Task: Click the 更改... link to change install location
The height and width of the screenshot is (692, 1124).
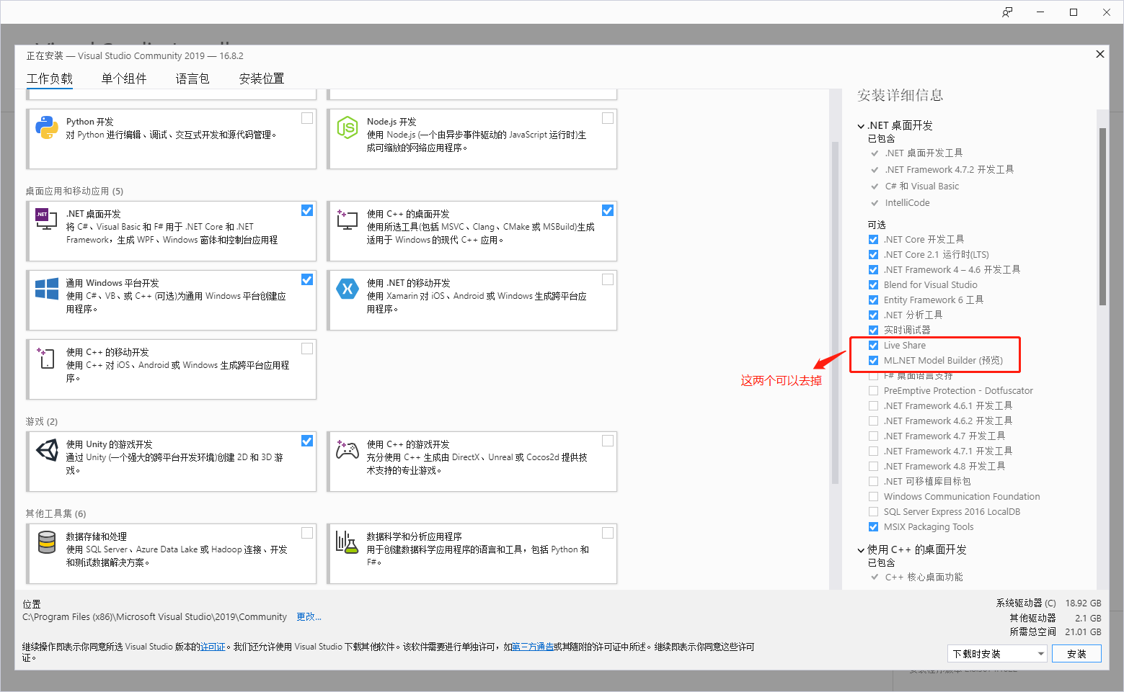Action: (309, 616)
